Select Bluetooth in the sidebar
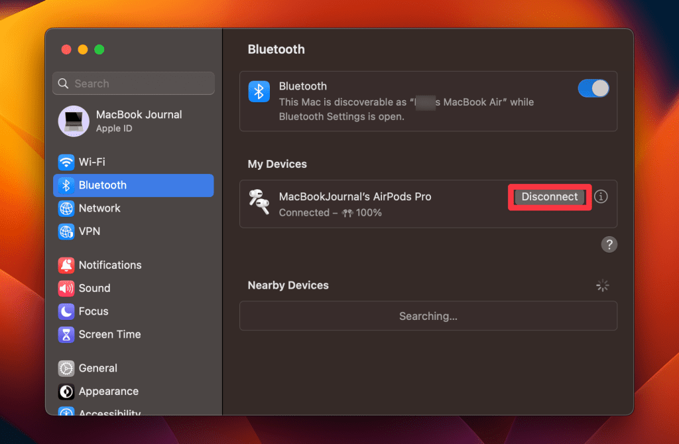679x444 pixels. [x=133, y=185]
